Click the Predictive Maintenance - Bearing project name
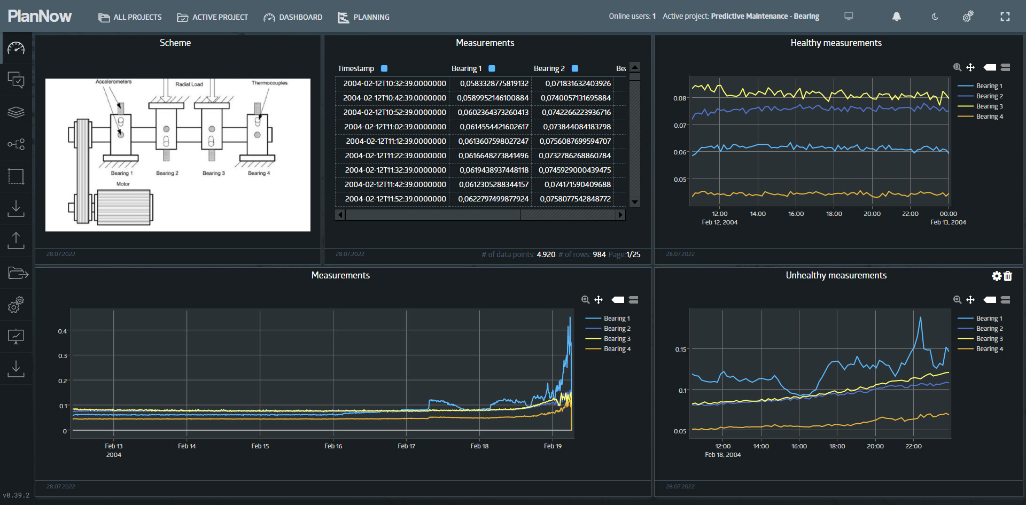The image size is (1026, 505). click(x=765, y=16)
